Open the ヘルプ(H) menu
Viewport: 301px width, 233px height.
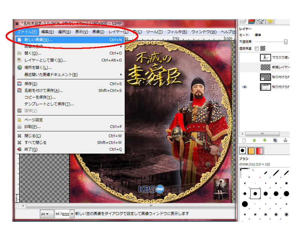pos(228,32)
